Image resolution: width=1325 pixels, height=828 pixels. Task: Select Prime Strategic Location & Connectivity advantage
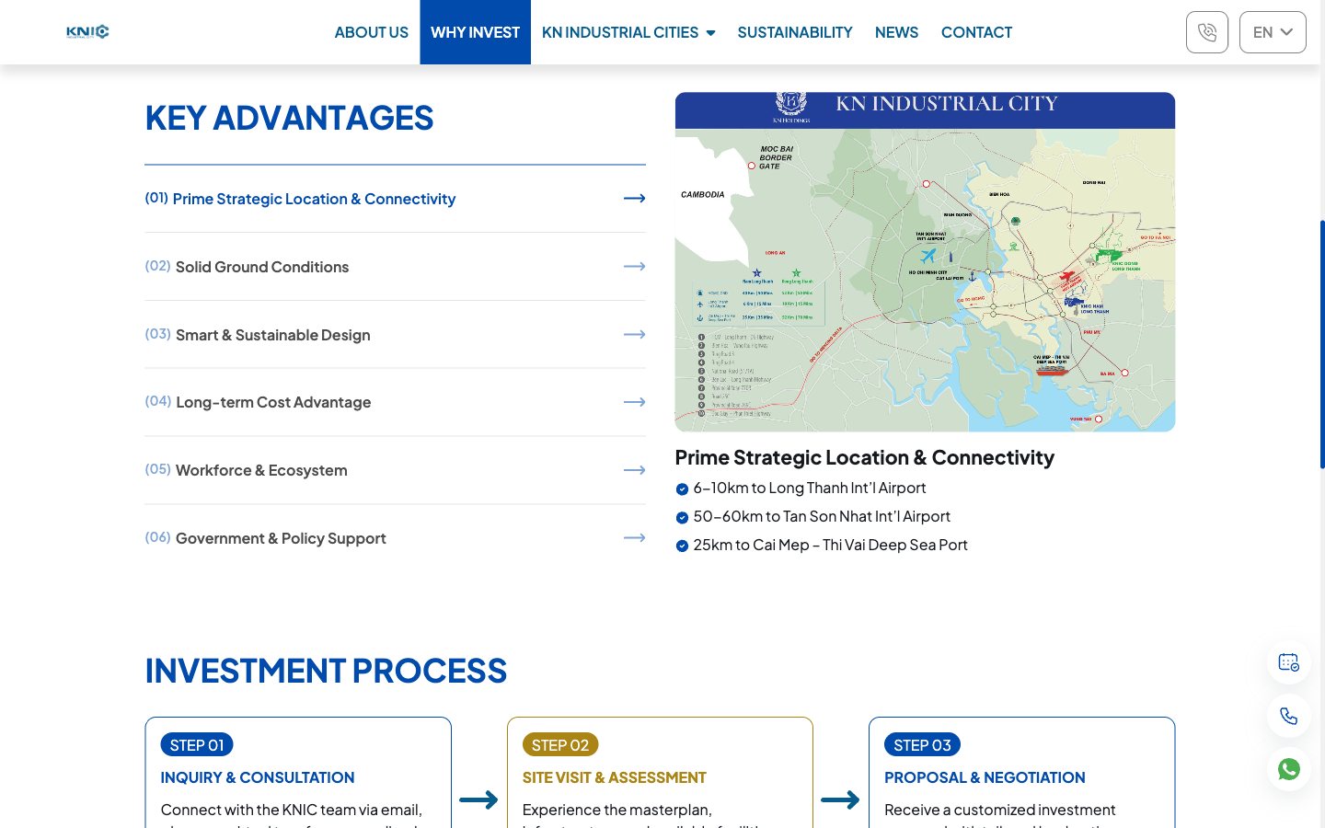coord(395,199)
